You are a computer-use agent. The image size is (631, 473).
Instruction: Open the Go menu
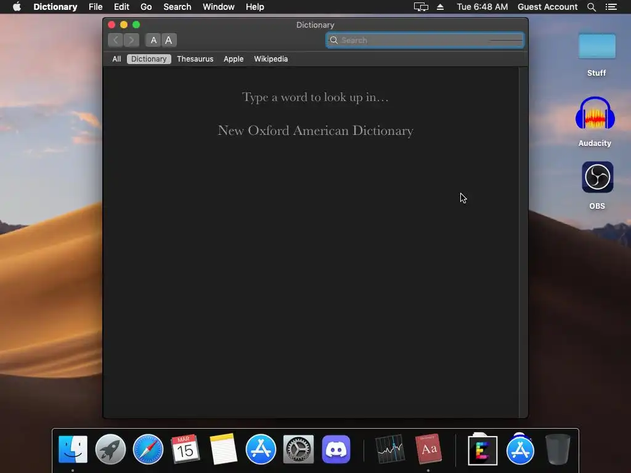point(146,7)
